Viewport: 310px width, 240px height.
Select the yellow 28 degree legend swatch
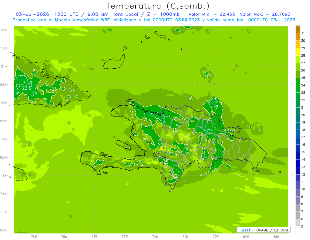pyautogui.click(x=298, y=52)
